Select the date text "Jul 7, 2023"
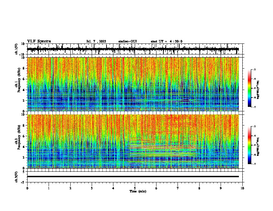Viewport: 273px width, 211px height. (x=96, y=41)
